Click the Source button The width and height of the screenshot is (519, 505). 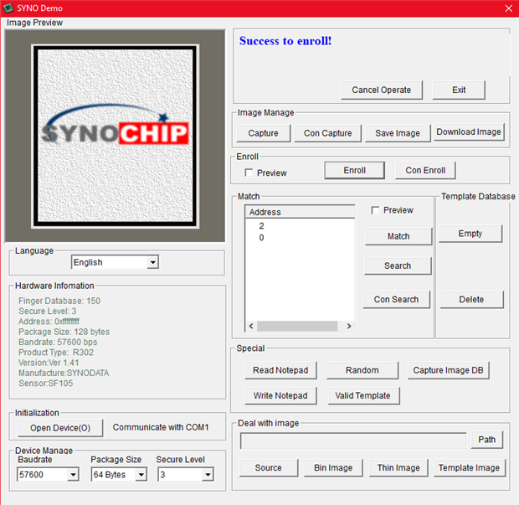coord(269,468)
